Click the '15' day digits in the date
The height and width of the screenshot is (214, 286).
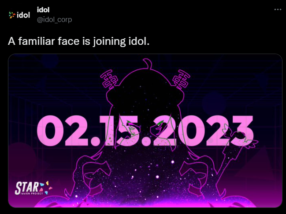pos(119,131)
